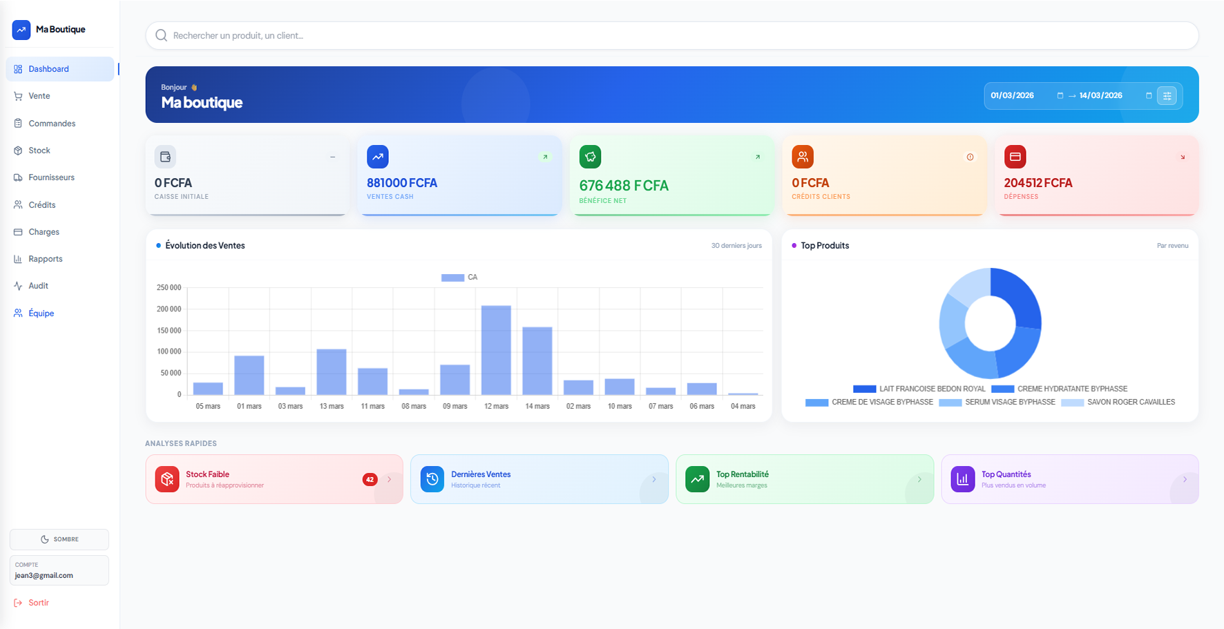Screen dimensions: 1224x629
Task: Click the orange Crédits Clients users icon
Action: [802, 157]
